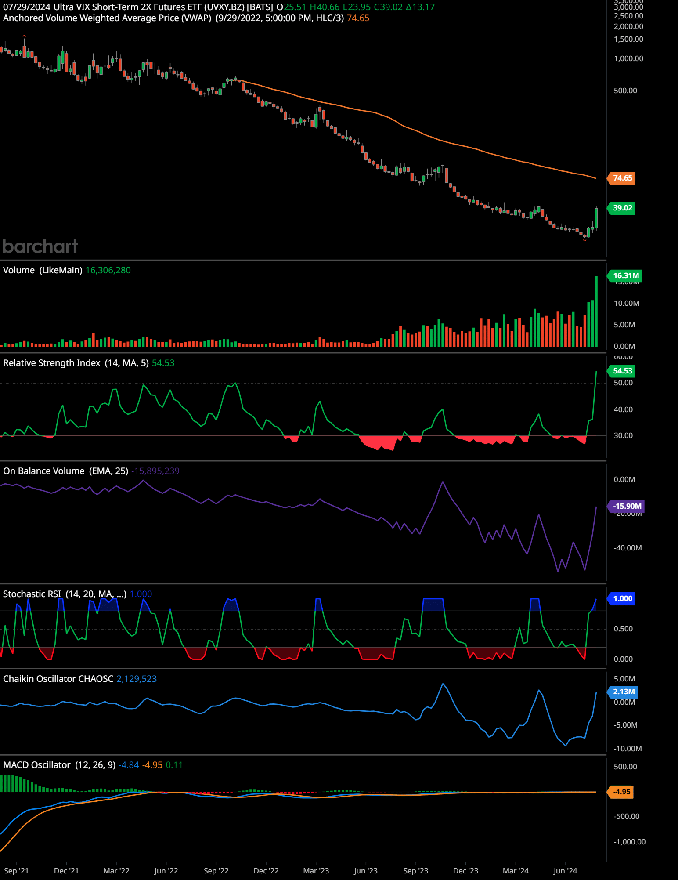This screenshot has height=880, width=678.
Task: Click the green 39.02 last price tag
Action: [621, 208]
